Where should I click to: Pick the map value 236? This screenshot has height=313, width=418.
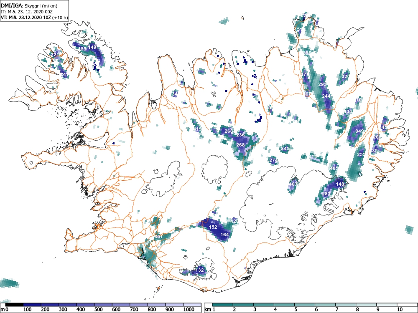240,135
